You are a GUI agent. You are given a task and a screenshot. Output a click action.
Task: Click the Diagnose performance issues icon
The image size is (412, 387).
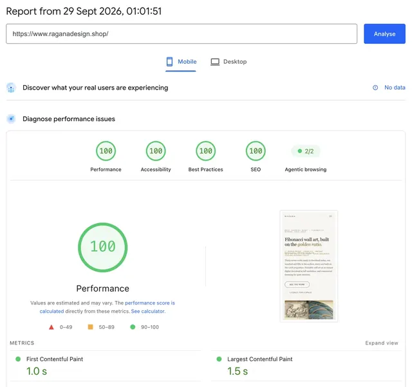point(11,119)
